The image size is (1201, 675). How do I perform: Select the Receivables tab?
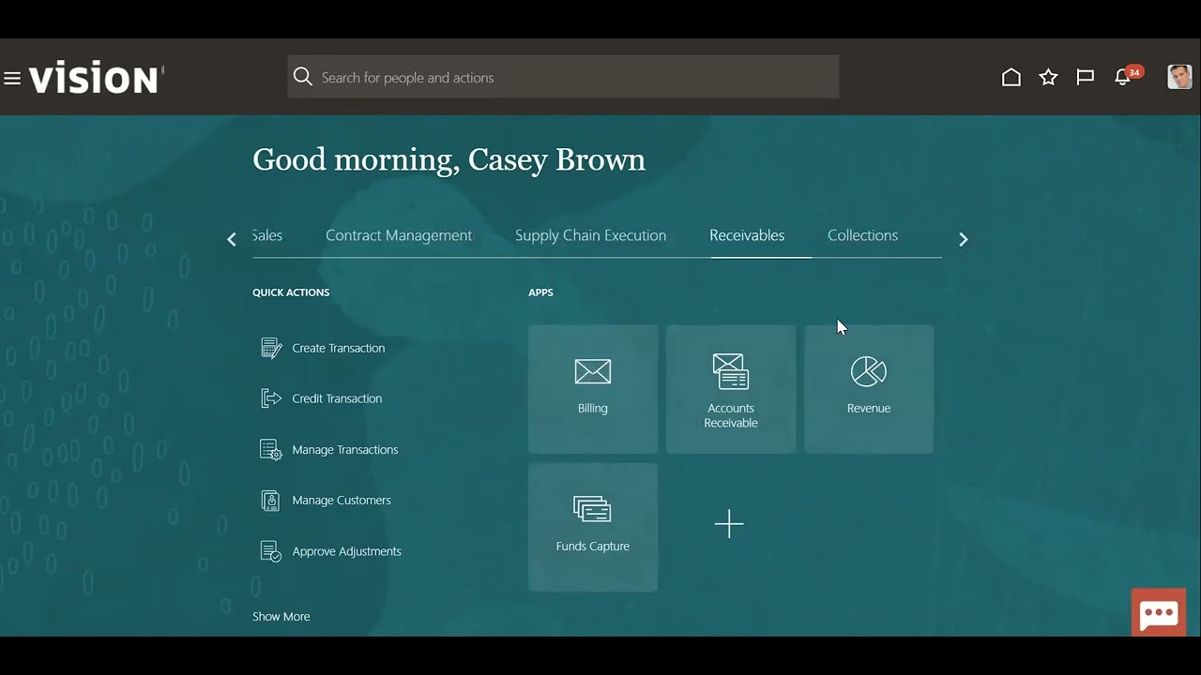(x=747, y=235)
